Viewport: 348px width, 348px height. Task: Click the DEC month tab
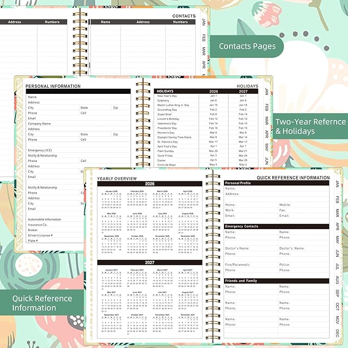pyautogui.click(x=337, y=333)
